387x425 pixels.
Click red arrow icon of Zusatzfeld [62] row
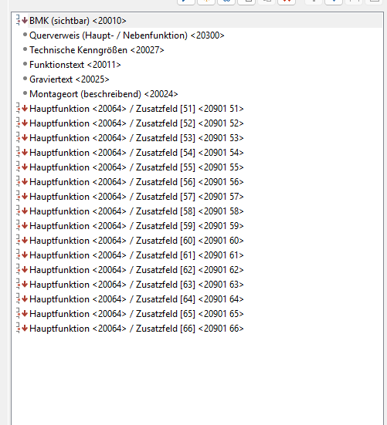tap(25, 269)
